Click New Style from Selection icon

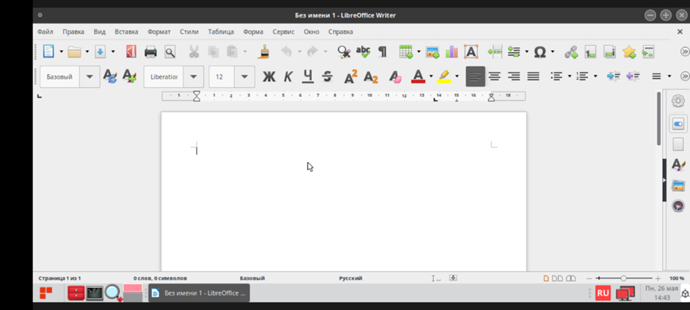129,76
